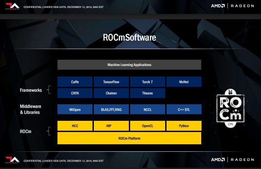Select the TensorFlow framework box
Image resolution: width=261 pixels, height=169 pixels.
click(111, 82)
